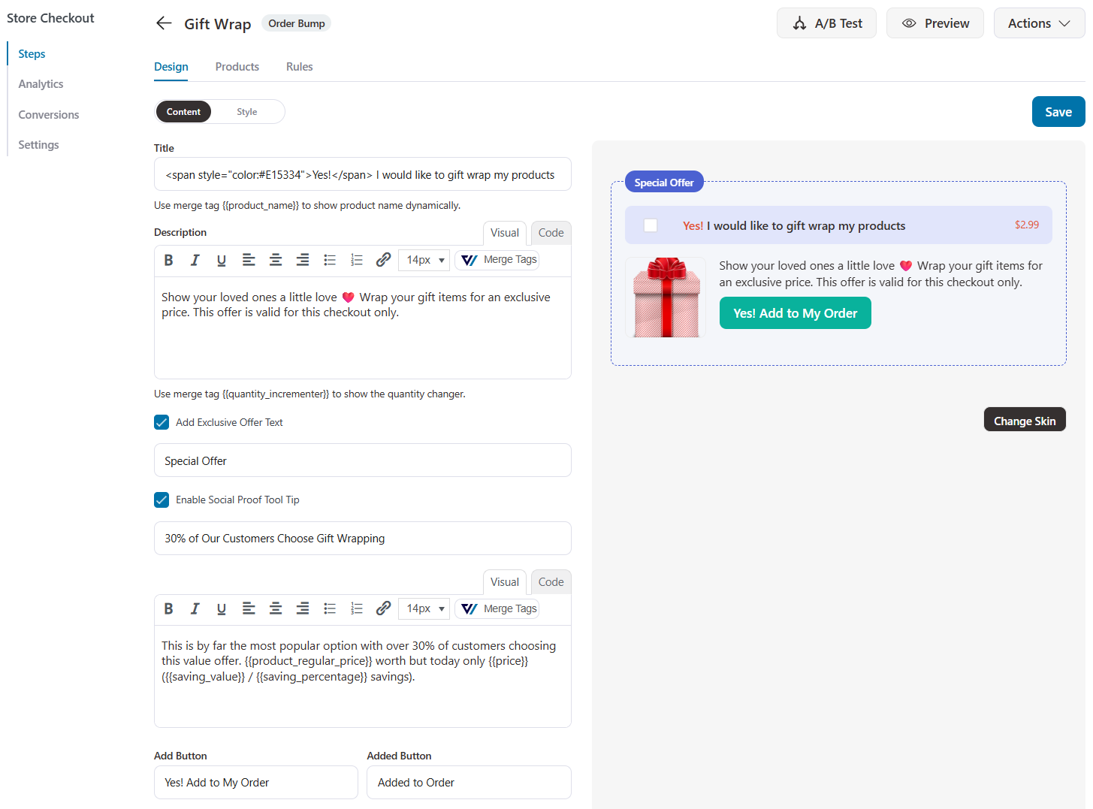Image resolution: width=1093 pixels, height=809 pixels.
Task: Click into the tooltip description text area
Action: pos(363,676)
